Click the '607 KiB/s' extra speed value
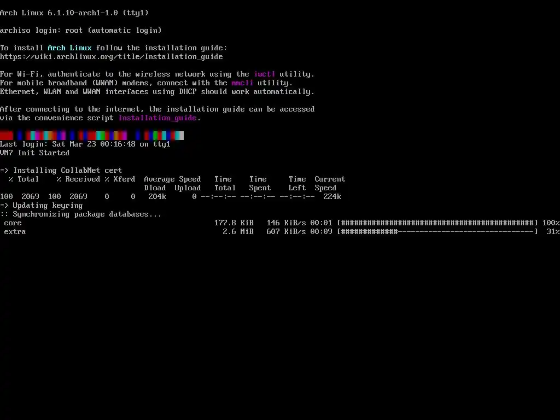This screenshot has width=560, height=420. click(x=287, y=232)
